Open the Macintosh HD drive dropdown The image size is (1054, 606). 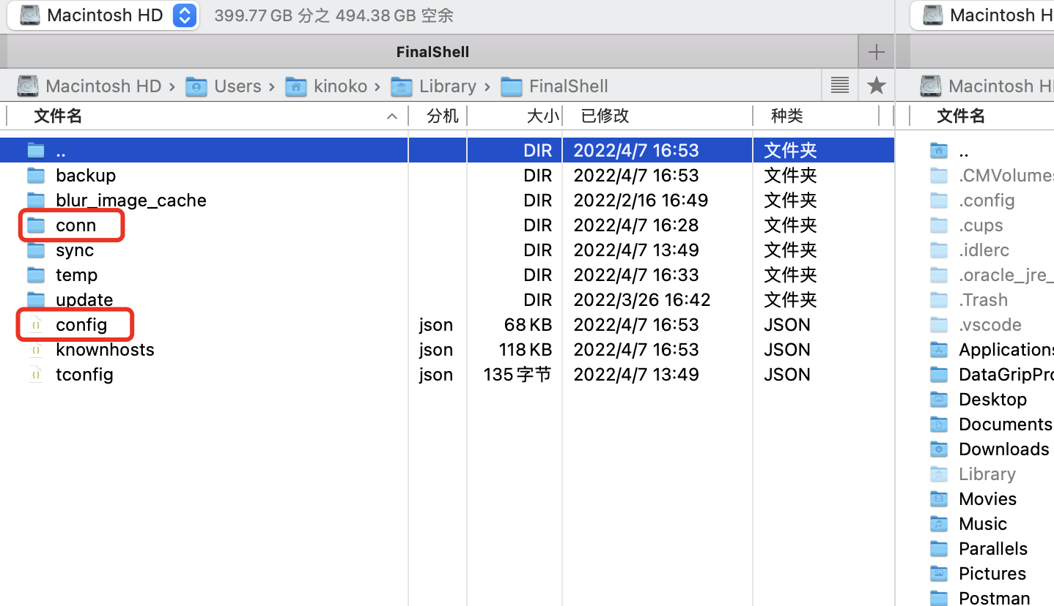point(185,15)
